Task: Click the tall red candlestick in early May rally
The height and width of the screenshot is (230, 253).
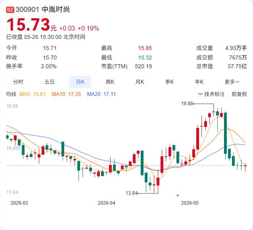Action: tap(197, 139)
